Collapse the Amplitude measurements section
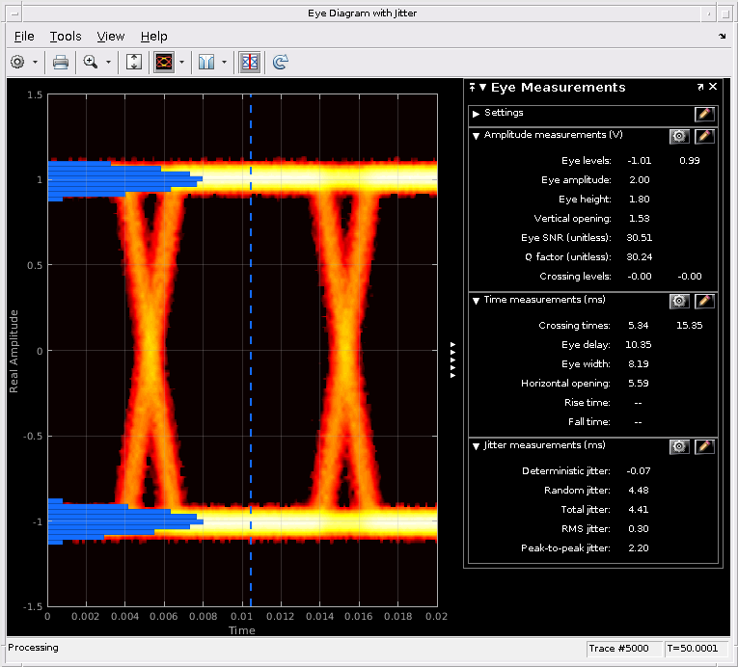 tap(476, 136)
